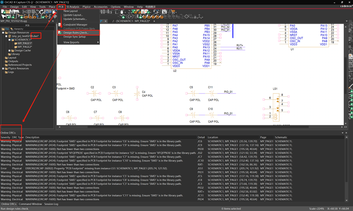Image resolution: width=353 pixels, height=211 pixels.
Task: Select the Outputs folder in tree
Action: (13, 61)
